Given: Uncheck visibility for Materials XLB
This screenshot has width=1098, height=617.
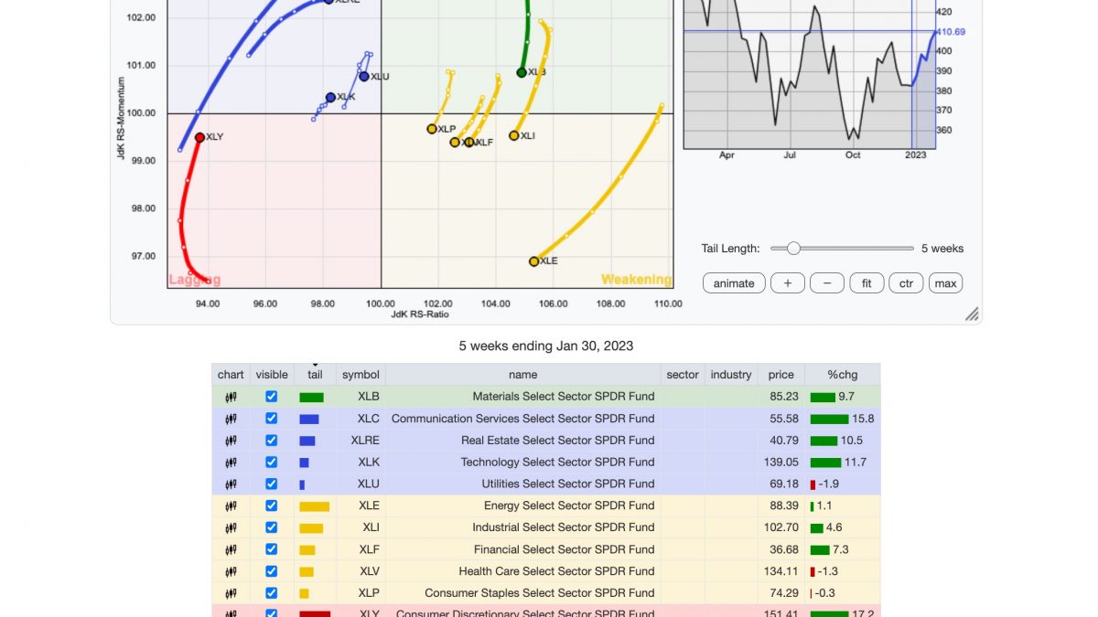Looking at the screenshot, I should coord(271,397).
